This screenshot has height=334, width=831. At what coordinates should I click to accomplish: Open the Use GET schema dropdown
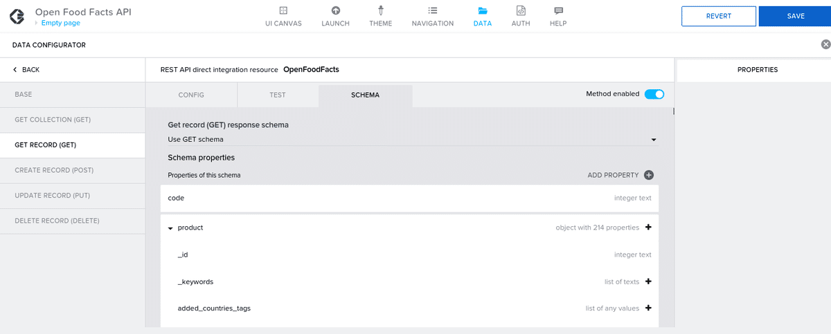412,140
